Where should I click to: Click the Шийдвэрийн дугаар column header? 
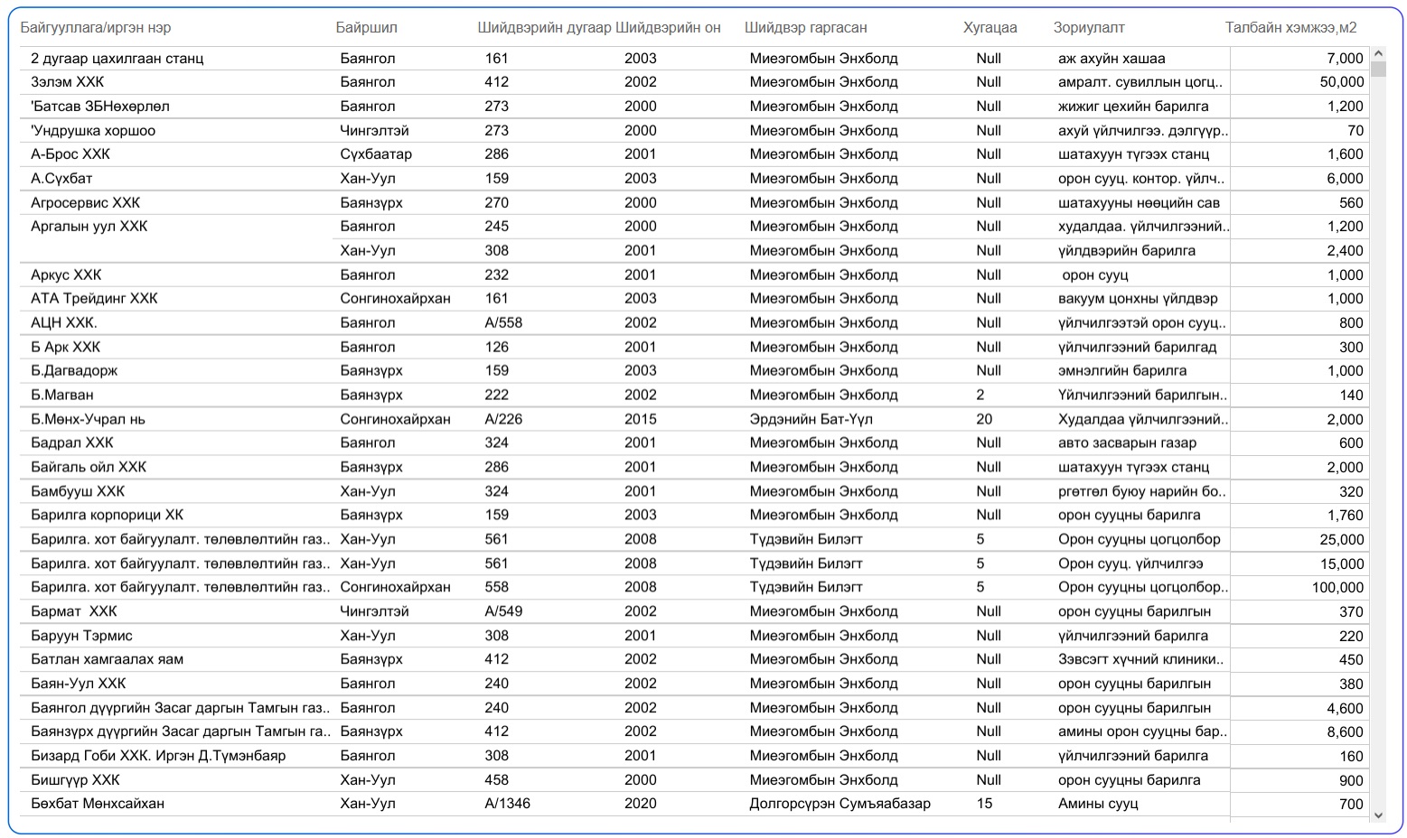(544, 28)
